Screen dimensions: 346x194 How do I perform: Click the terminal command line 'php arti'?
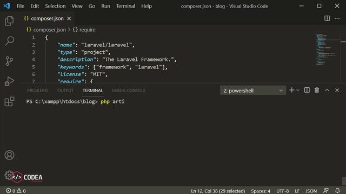tap(112, 102)
